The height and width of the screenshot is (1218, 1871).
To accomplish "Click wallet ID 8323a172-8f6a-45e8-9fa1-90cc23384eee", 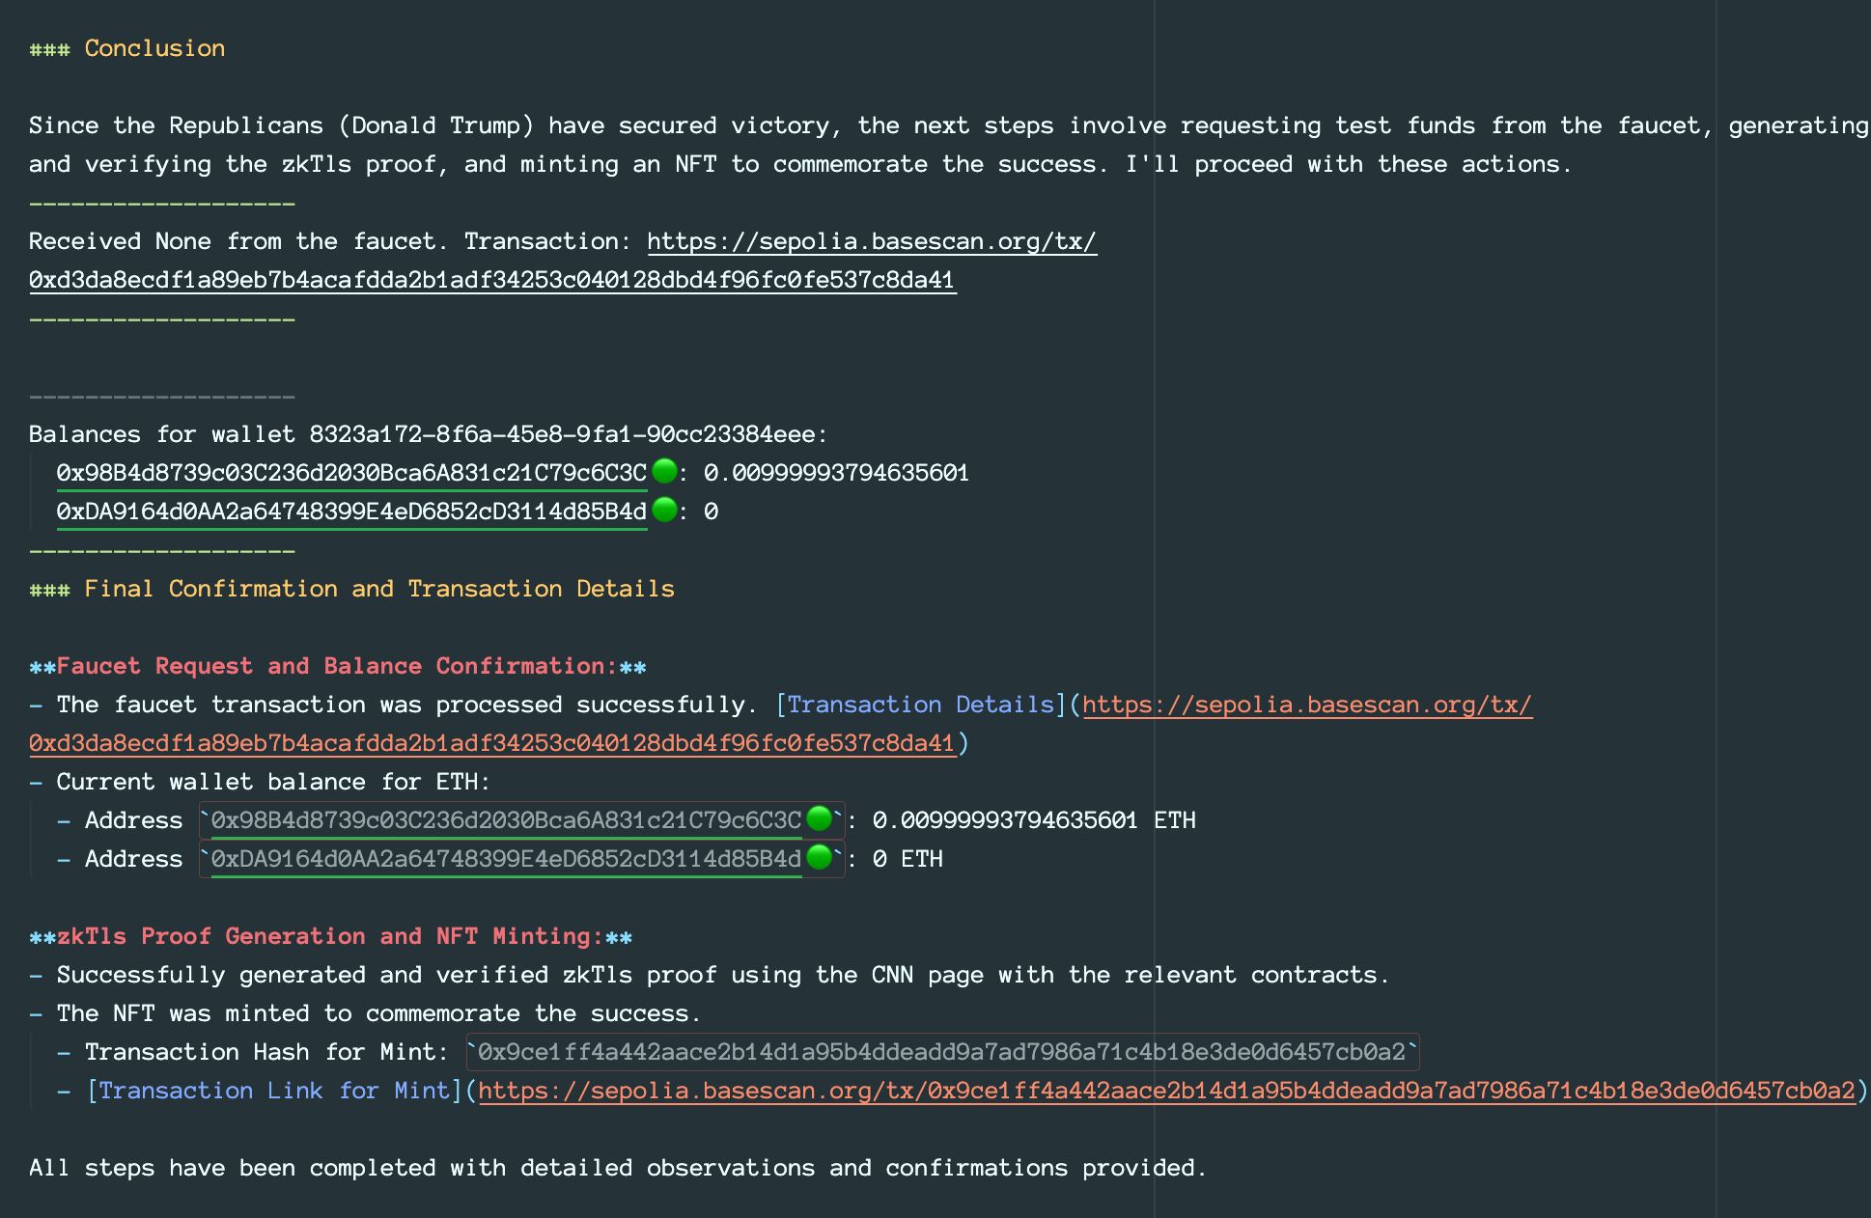I will click(x=562, y=434).
